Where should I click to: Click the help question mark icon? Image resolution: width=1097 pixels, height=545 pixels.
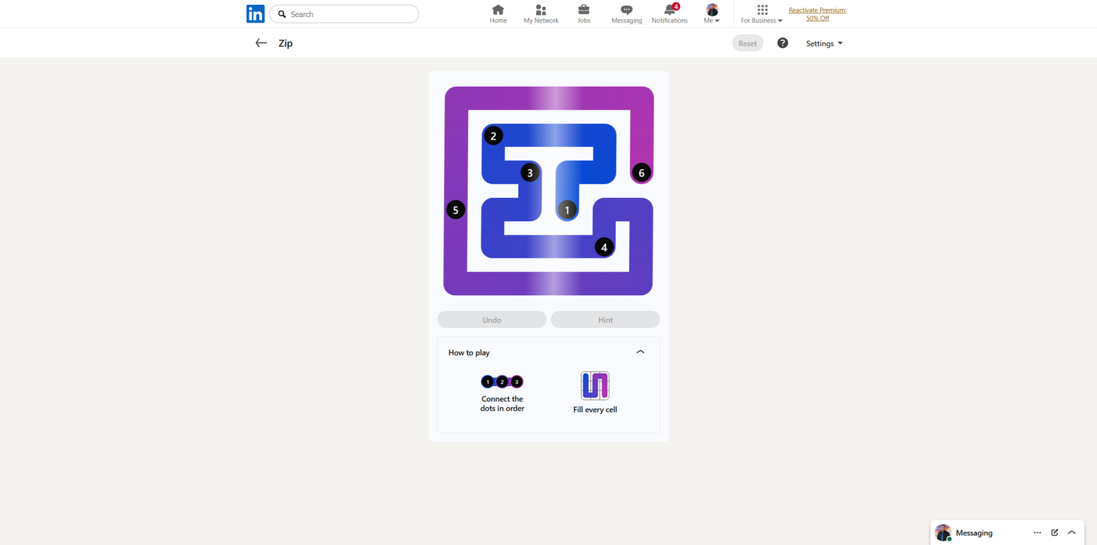click(782, 43)
